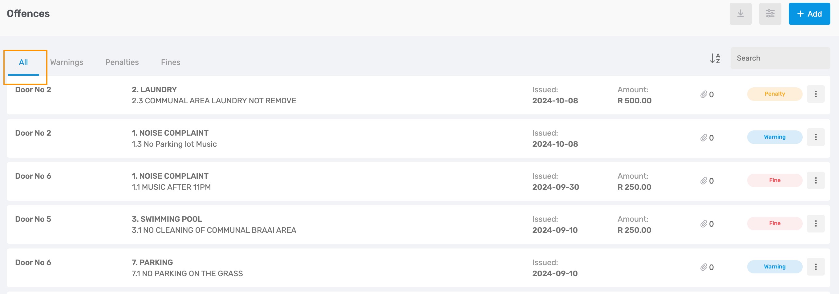839x294 pixels.
Task: Open three-dot menu for Swimming Pool fine
Action: click(x=816, y=224)
